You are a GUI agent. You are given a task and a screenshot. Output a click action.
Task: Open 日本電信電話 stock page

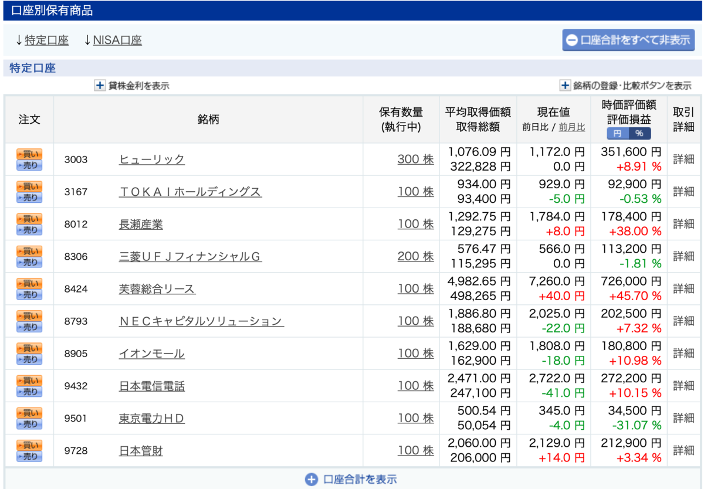151,386
